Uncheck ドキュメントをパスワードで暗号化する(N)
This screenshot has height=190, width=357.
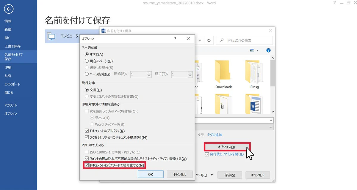(115, 165)
